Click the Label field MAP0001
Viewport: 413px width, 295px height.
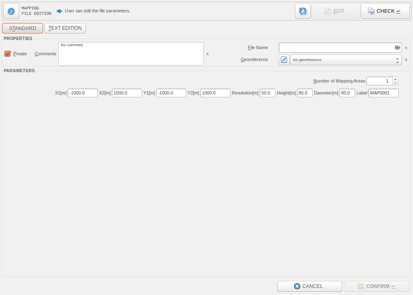[383, 93]
